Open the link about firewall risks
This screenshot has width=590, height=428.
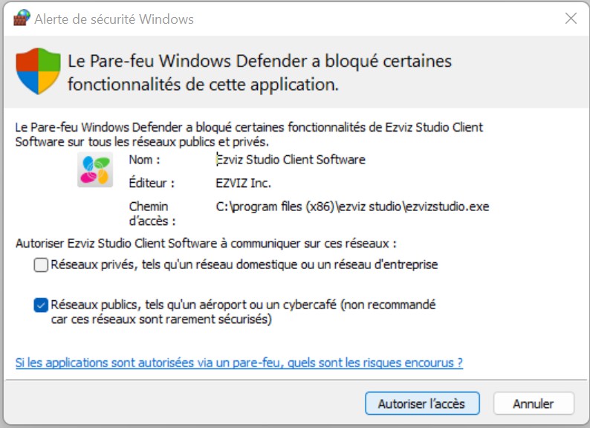coord(239,363)
